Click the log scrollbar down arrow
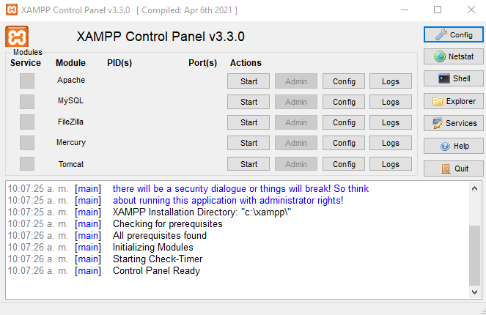The image size is (486, 315). [474, 292]
